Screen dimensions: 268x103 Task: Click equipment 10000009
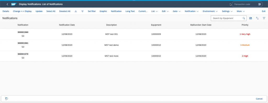[x=156, y=34]
